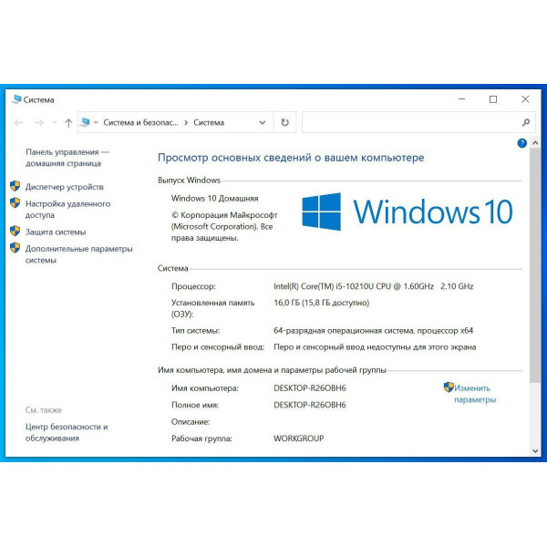547x547 pixels.
Task: Click shield icon beside 'Защита системы'
Action: [x=15, y=231]
